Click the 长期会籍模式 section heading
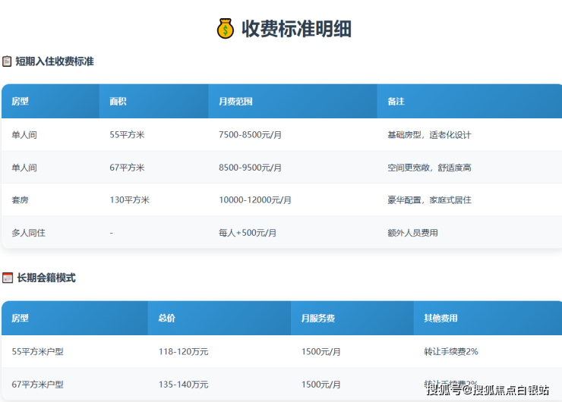 (x=46, y=278)
